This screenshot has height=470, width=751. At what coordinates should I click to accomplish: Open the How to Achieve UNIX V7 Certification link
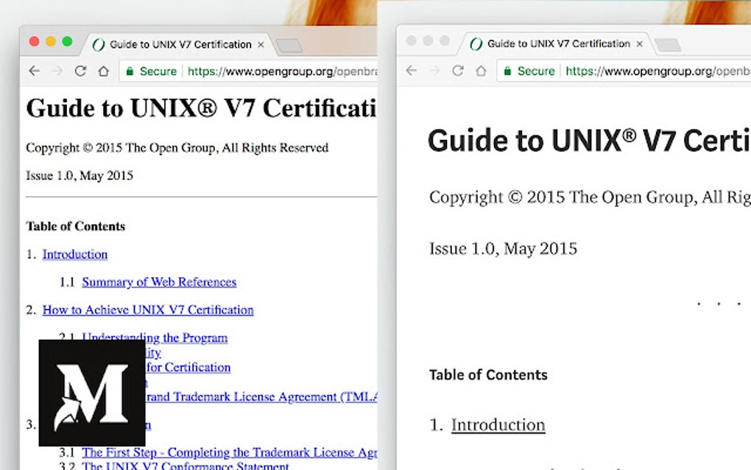[x=148, y=309]
